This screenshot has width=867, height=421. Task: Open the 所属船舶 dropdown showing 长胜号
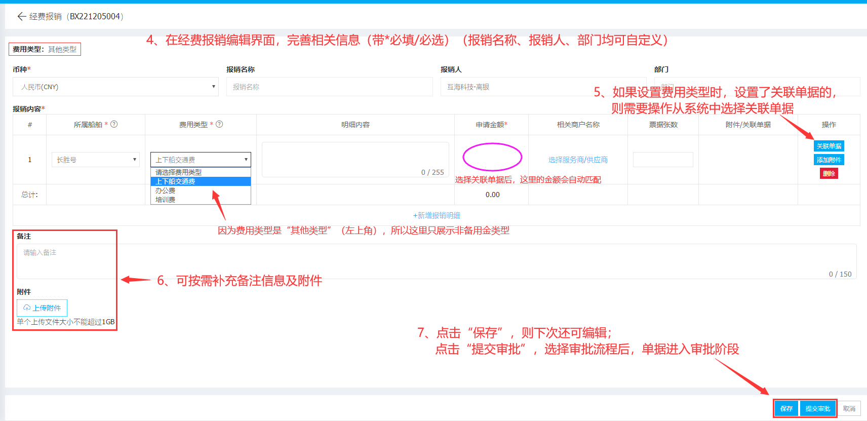pyautogui.click(x=96, y=160)
